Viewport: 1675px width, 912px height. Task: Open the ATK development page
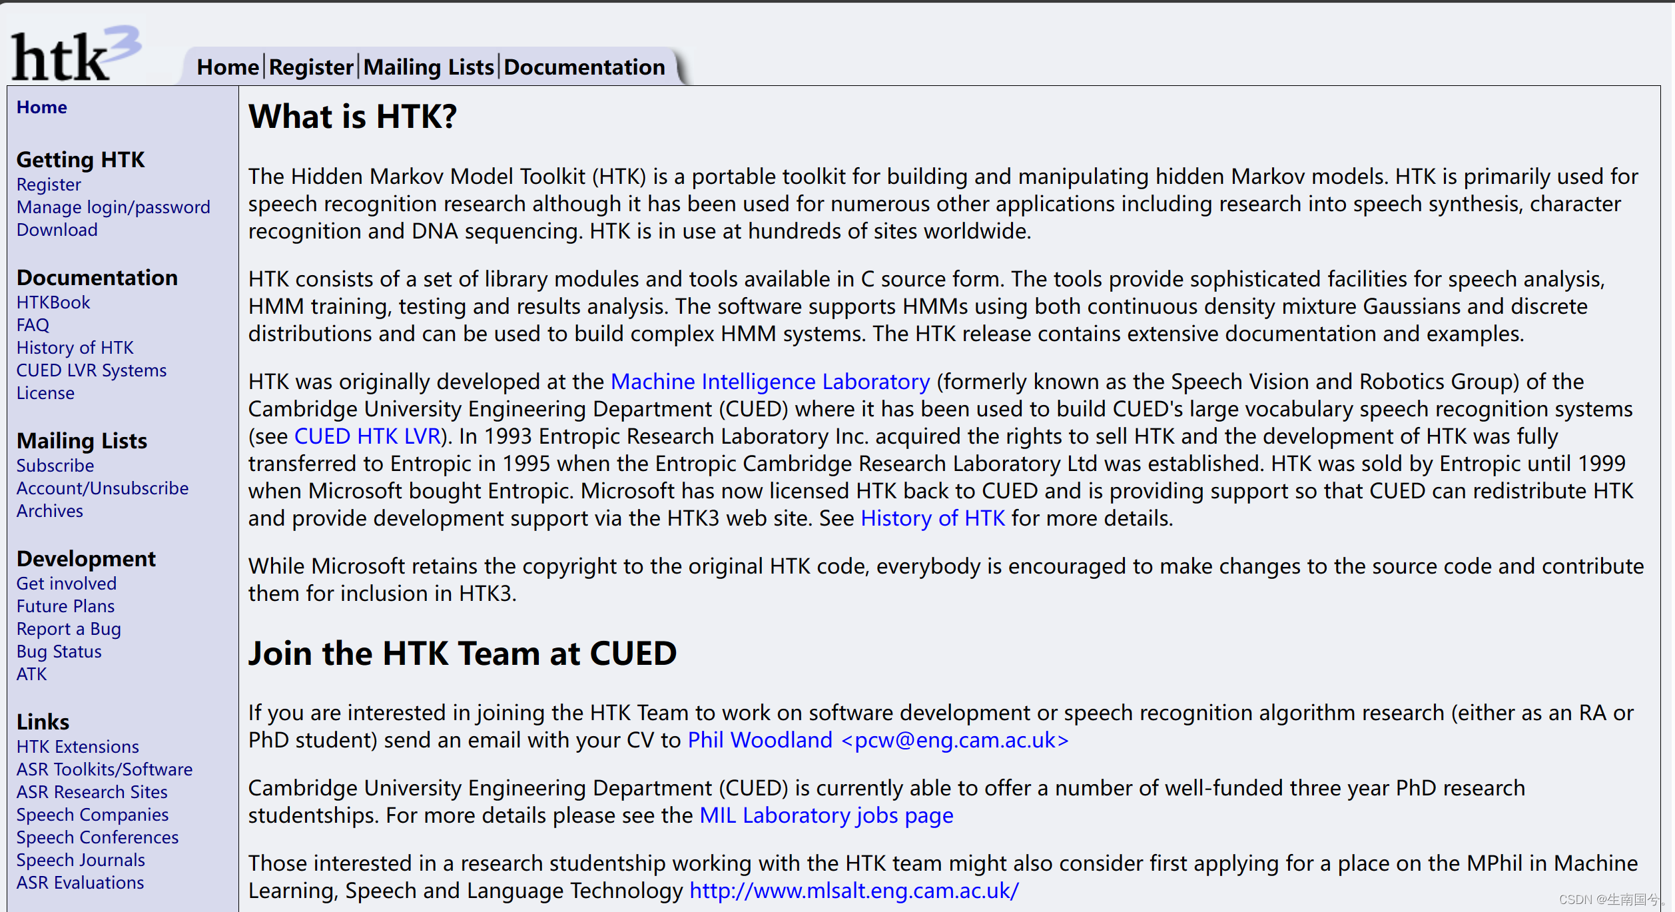31,674
